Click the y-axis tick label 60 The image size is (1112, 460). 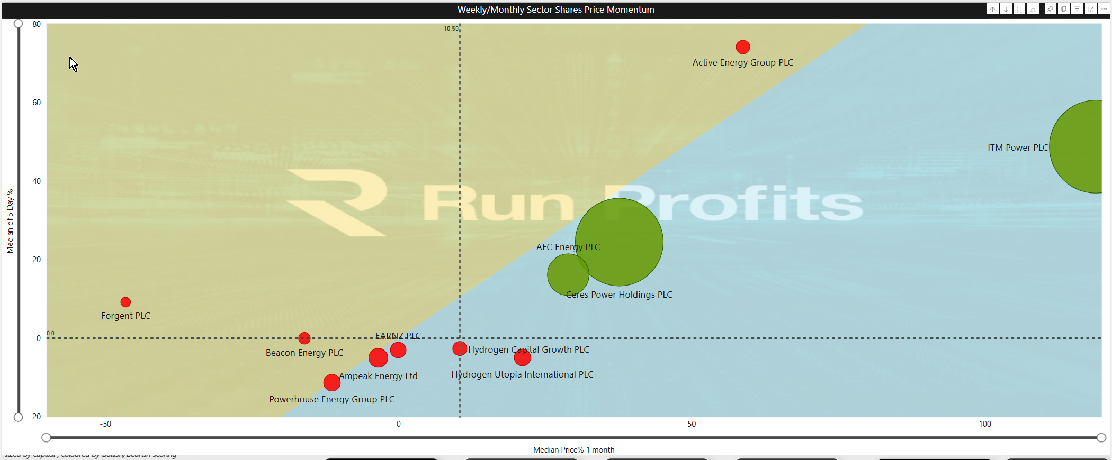point(37,103)
